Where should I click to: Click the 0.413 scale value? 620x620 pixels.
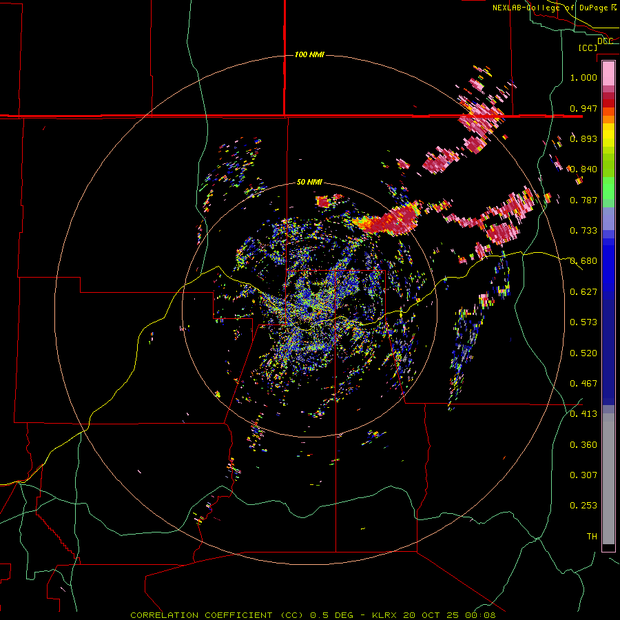click(x=583, y=414)
